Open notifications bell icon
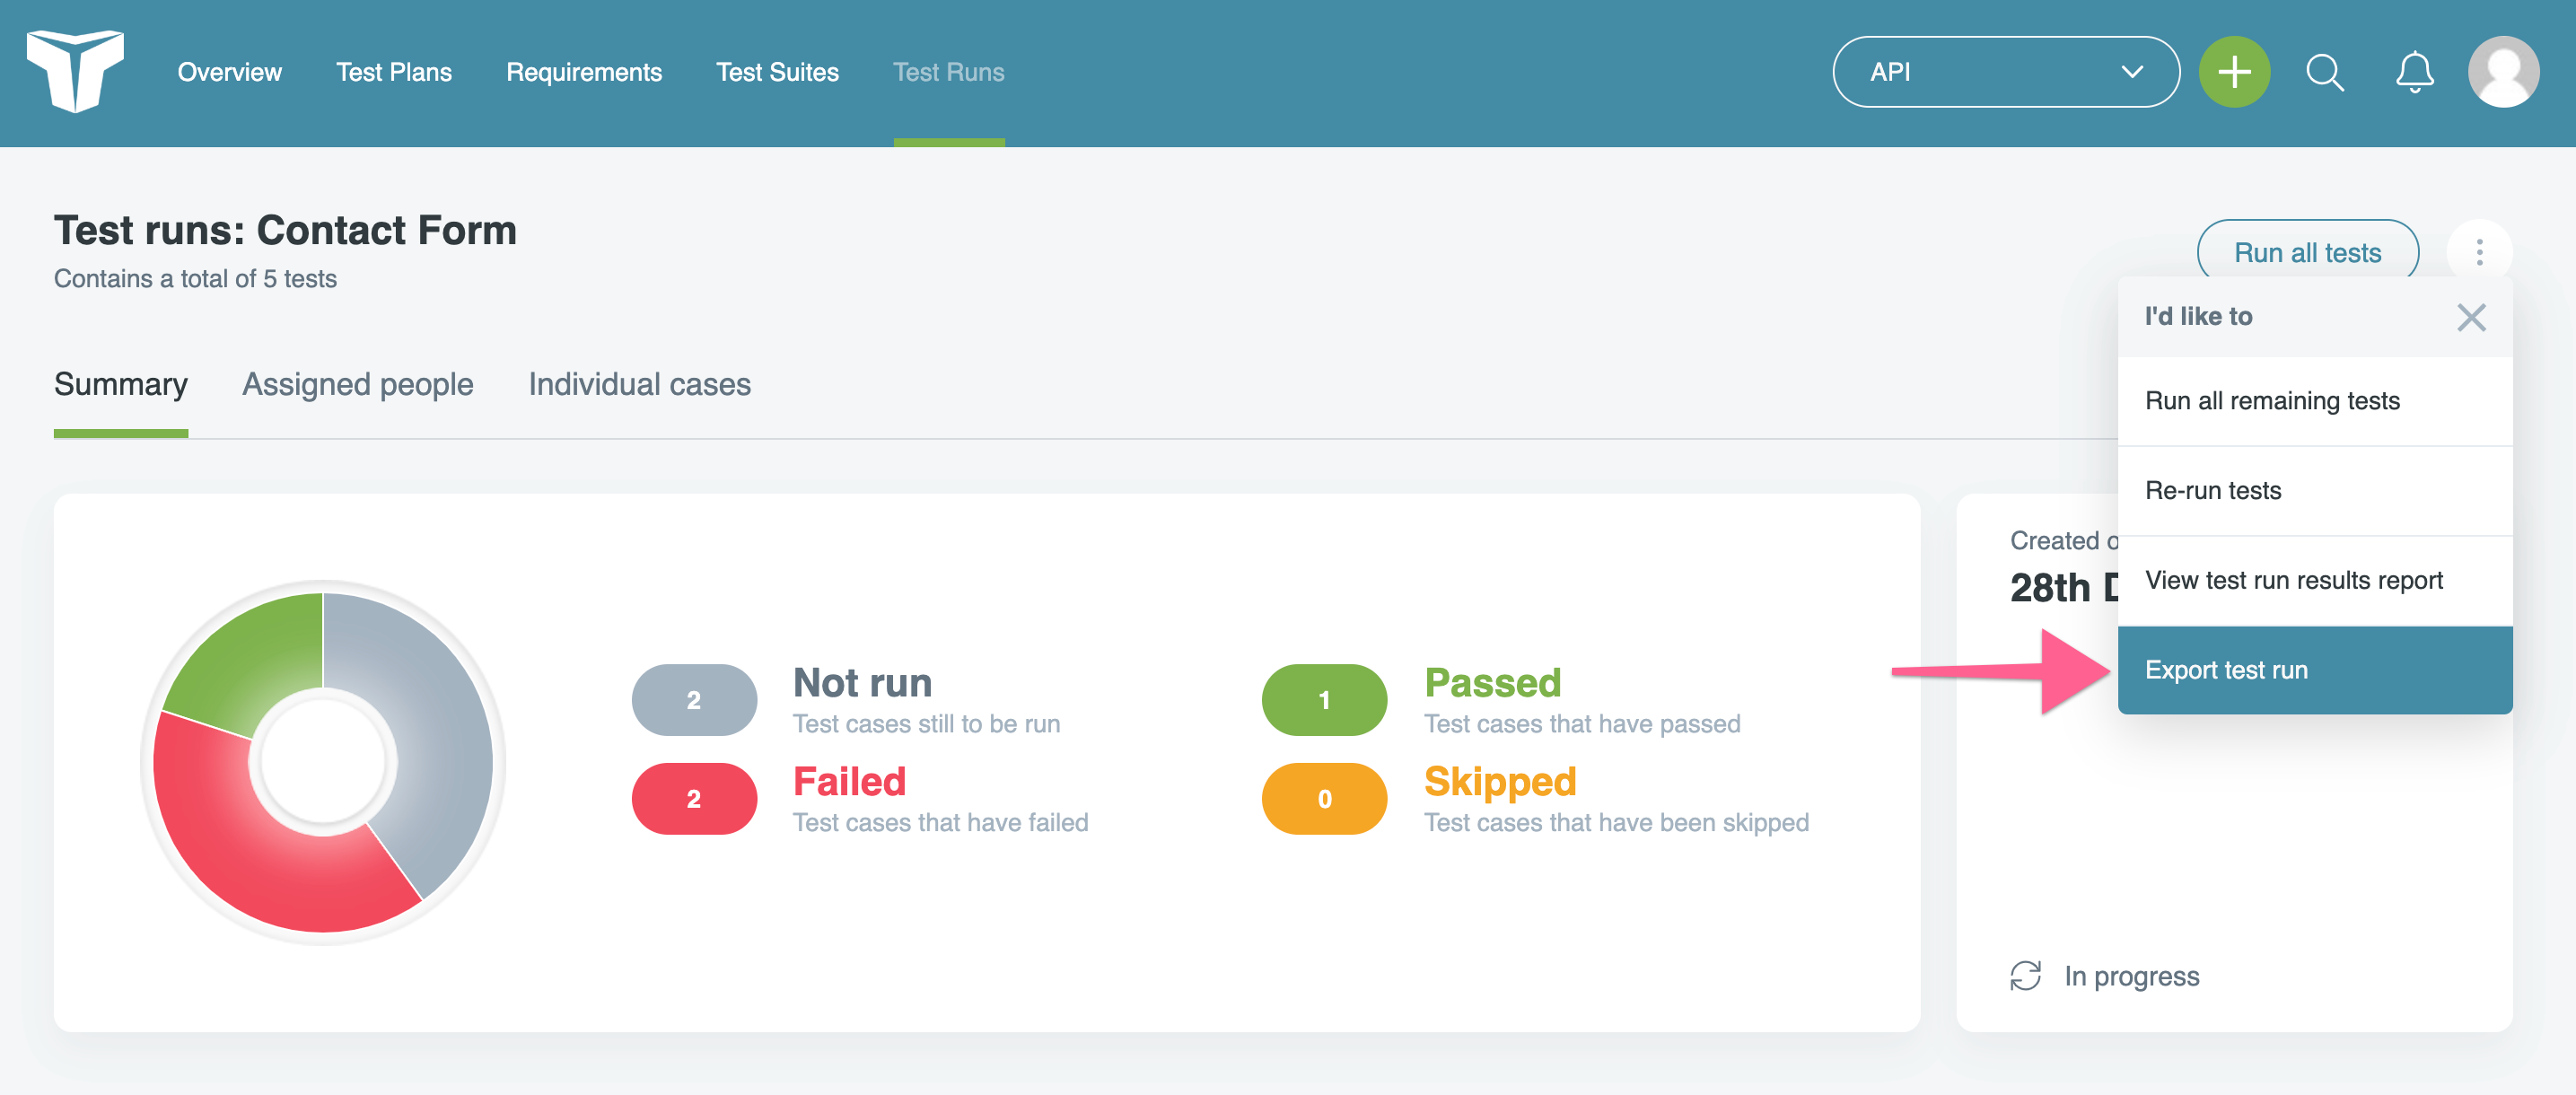This screenshot has width=2576, height=1095. point(2414,72)
